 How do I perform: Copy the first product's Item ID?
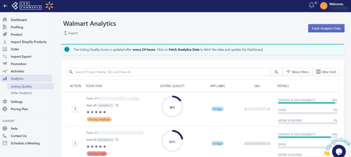(117, 105)
